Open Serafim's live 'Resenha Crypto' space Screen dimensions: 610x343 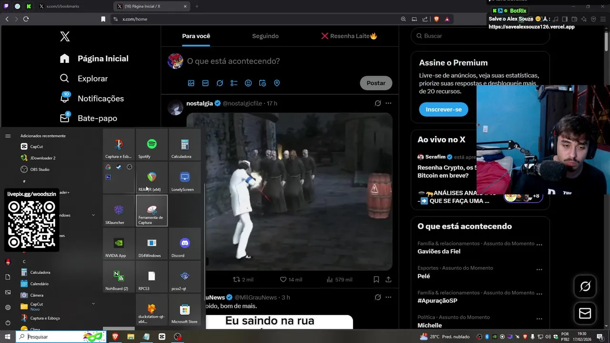(447, 171)
